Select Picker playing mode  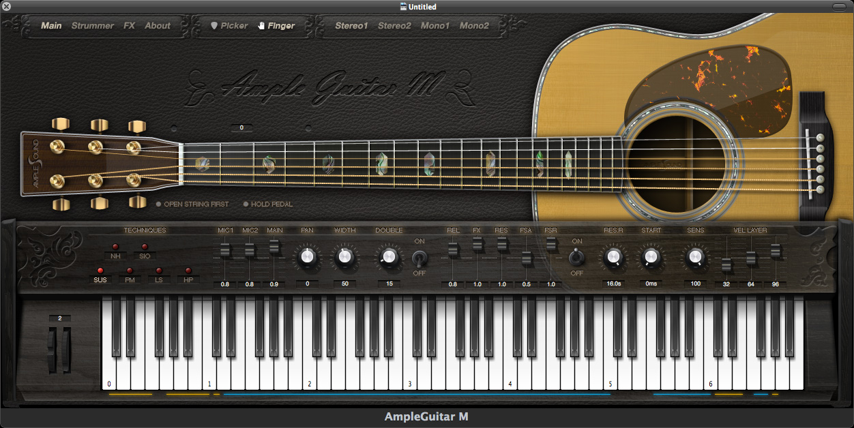tap(234, 26)
